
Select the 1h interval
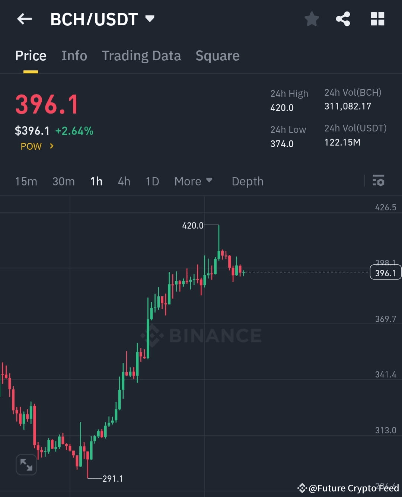click(96, 181)
